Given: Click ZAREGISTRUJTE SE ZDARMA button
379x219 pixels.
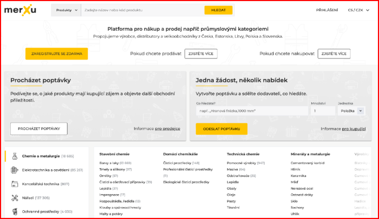Looking at the screenshot, I should [56, 54].
